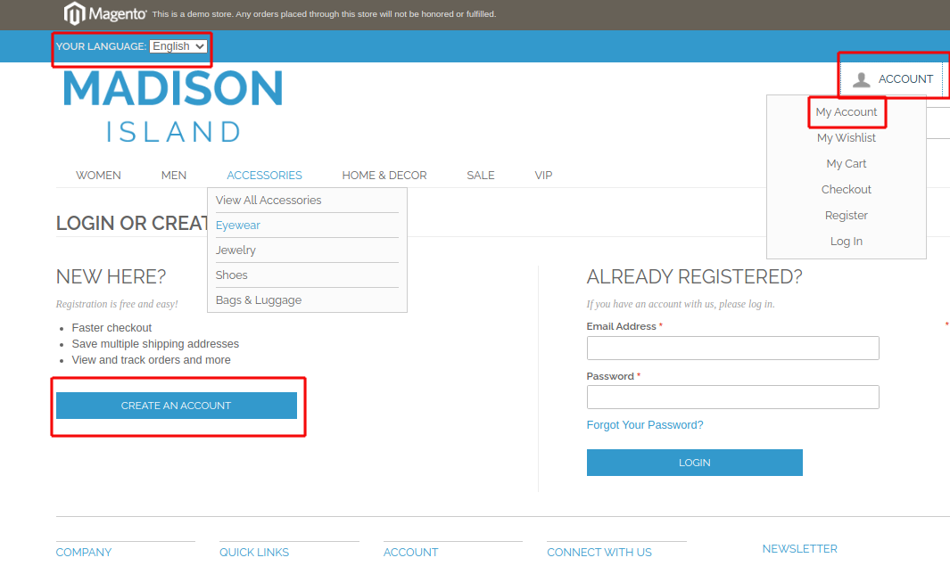Viewport: 950px width, 566px height.
Task: Open the Sale navigation category
Action: click(x=481, y=176)
